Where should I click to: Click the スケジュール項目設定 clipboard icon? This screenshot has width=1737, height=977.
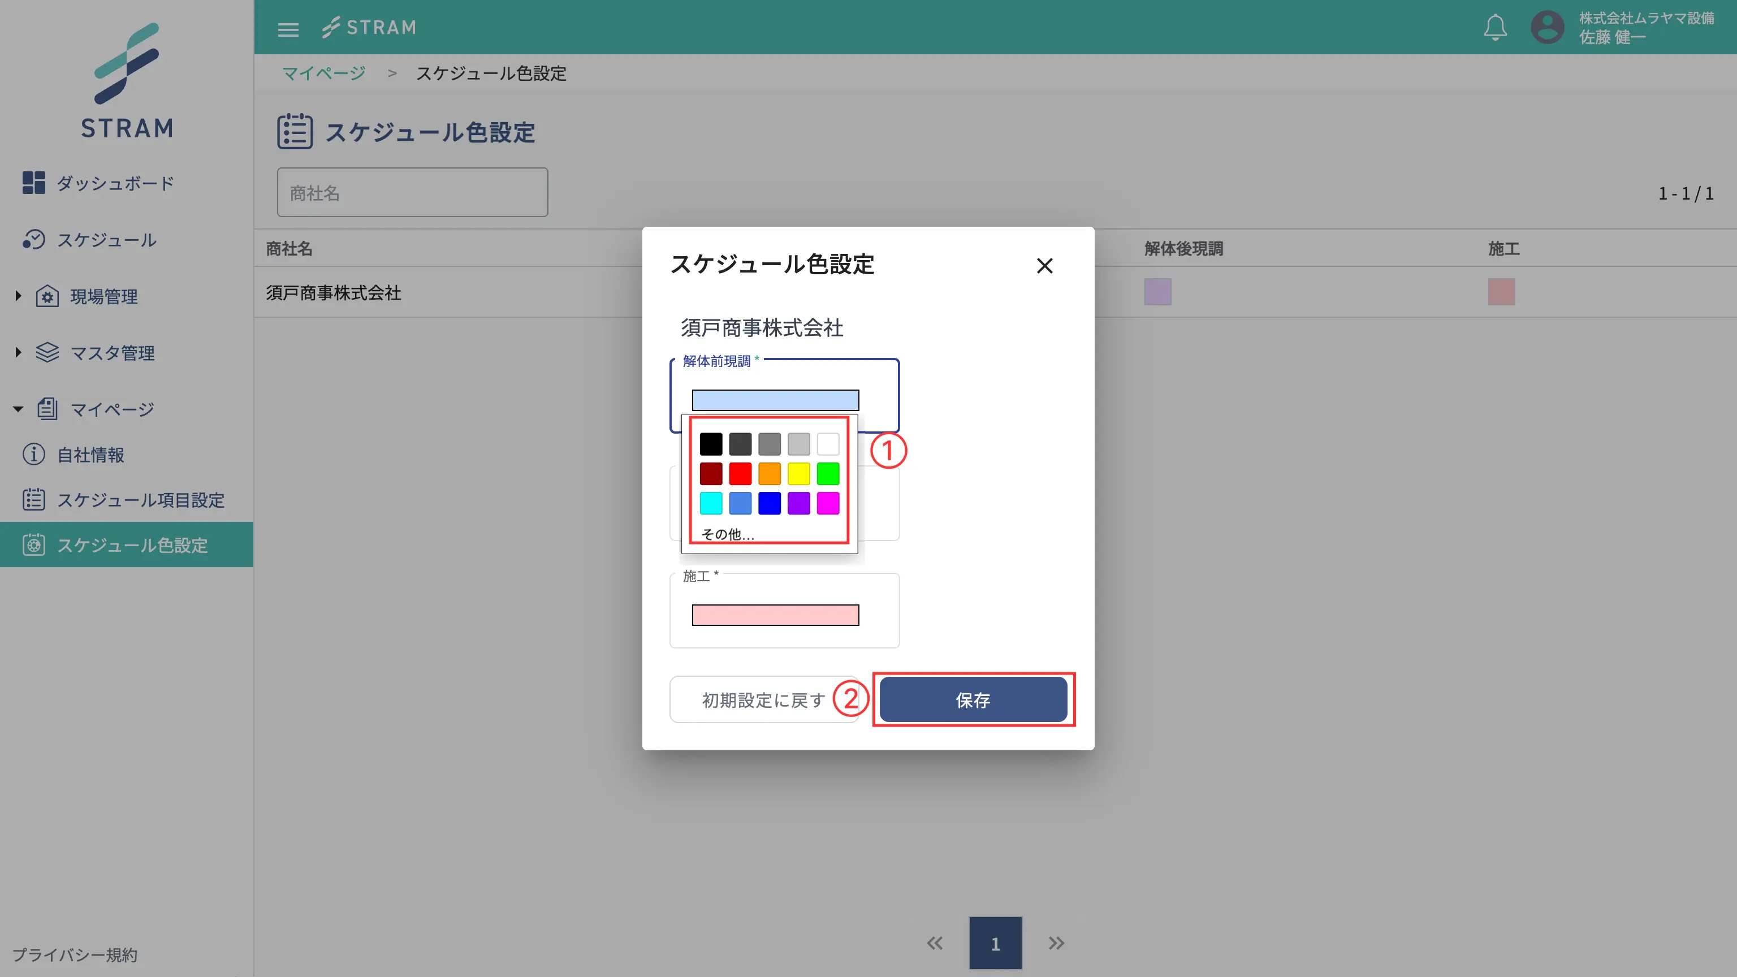tap(34, 499)
